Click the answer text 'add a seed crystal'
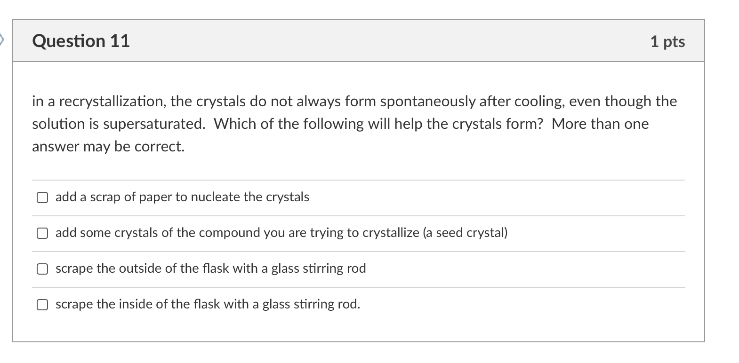739x363 pixels. point(281,232)
